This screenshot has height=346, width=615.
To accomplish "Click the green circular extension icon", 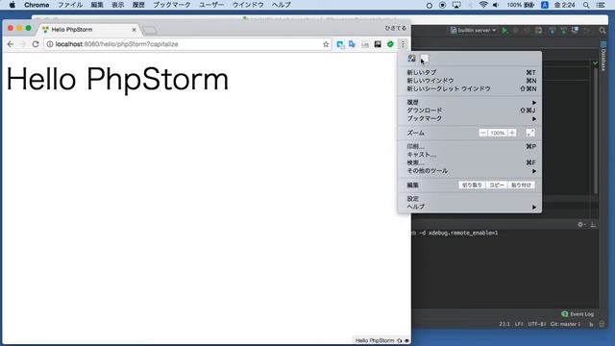I will tap(390, 44).
